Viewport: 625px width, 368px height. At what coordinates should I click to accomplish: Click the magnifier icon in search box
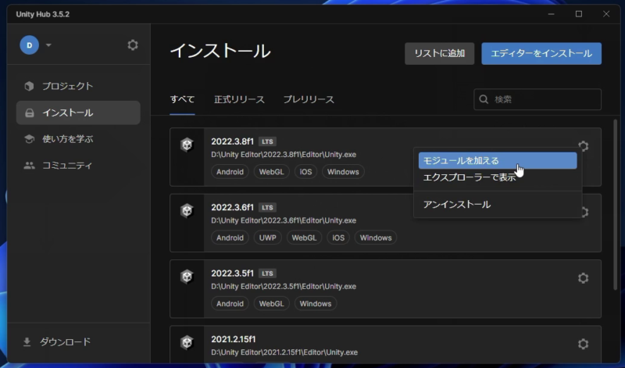(x=485, y=99)
